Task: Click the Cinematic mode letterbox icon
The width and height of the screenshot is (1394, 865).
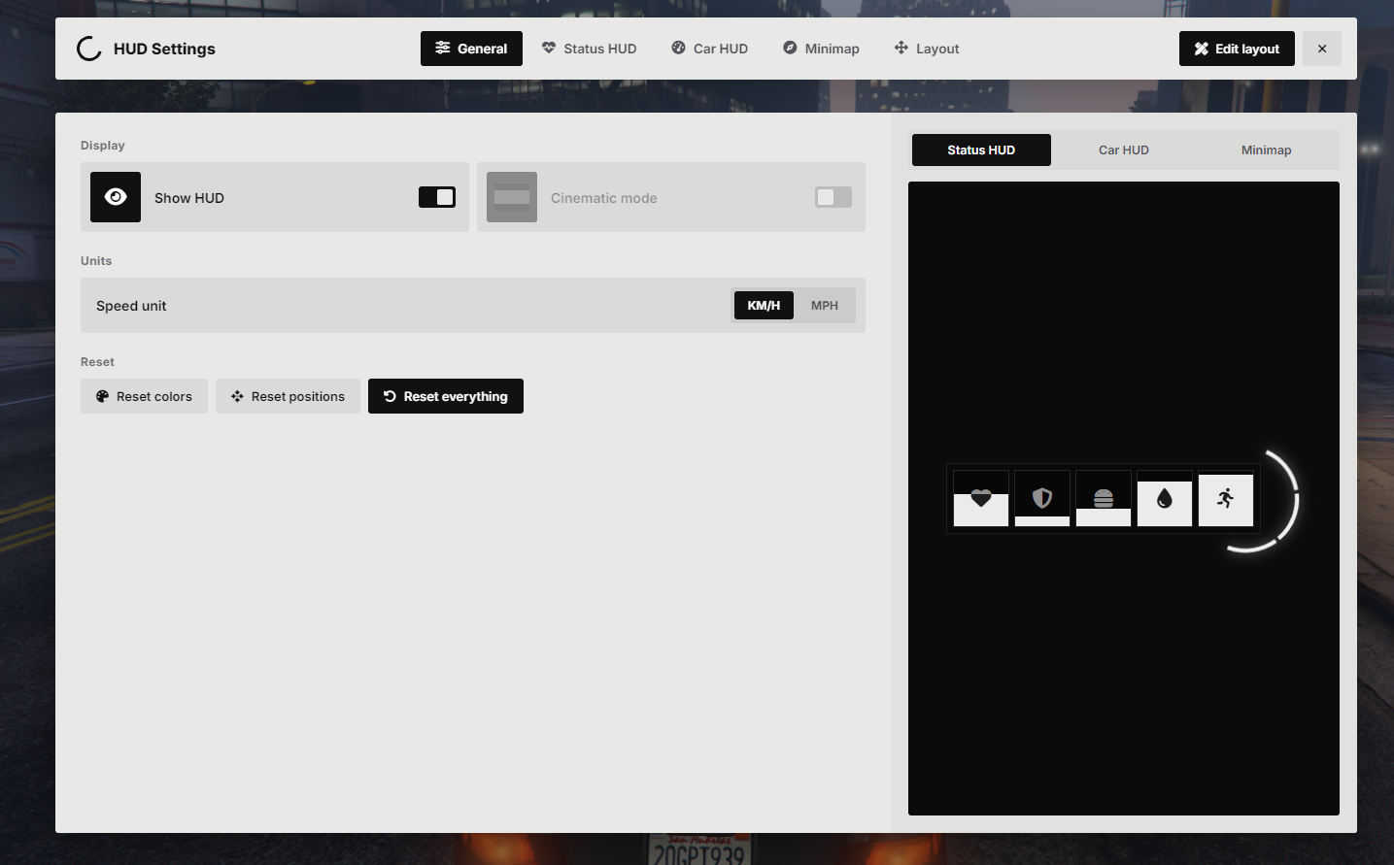Action: pyautogui.click(x=512, y=197)
